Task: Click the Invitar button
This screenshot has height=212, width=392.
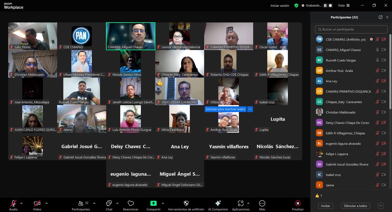Action: tap(326, 206)
